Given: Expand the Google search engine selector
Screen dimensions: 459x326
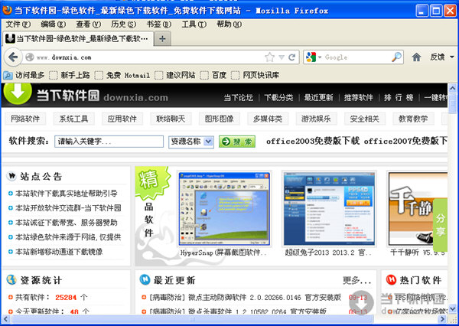Looking at the screenshot, I should coord(318,57).
